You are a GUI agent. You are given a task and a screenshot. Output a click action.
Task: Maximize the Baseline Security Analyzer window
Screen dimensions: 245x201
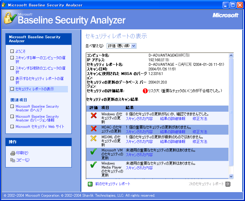[x=233, y=5]
